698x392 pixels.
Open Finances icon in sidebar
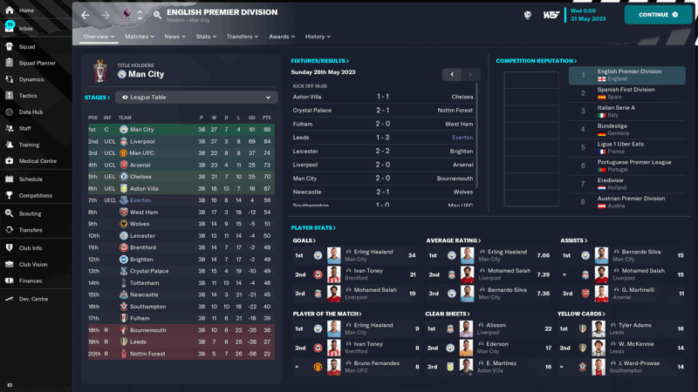[x=10, y=280]
